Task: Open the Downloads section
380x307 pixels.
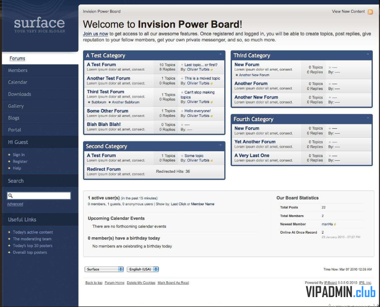Action: click(x=19, y=94)
